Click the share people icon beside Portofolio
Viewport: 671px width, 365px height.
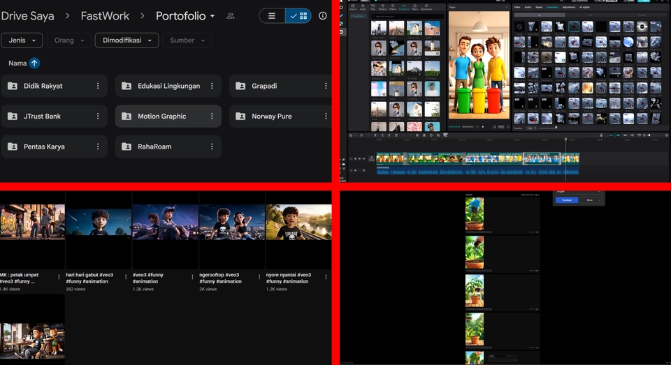point(231,16)
